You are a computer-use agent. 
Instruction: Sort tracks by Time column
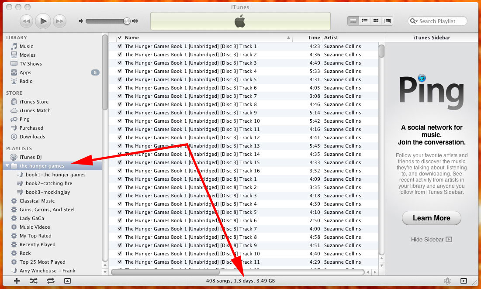point(307,38)
